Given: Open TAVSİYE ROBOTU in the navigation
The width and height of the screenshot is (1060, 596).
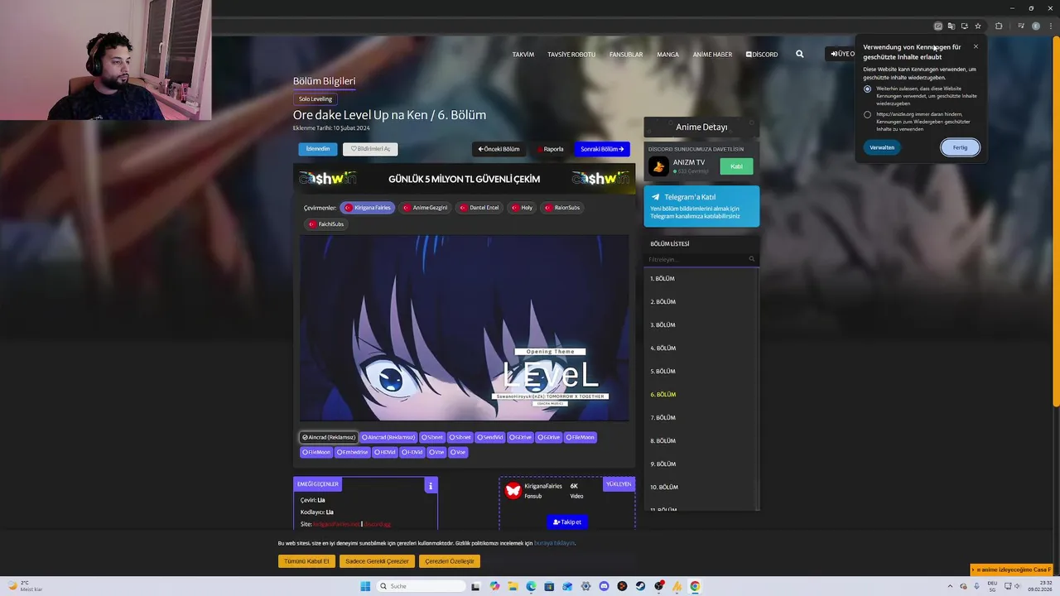Looking at the screenshot, I should click(x=571, y=54).
